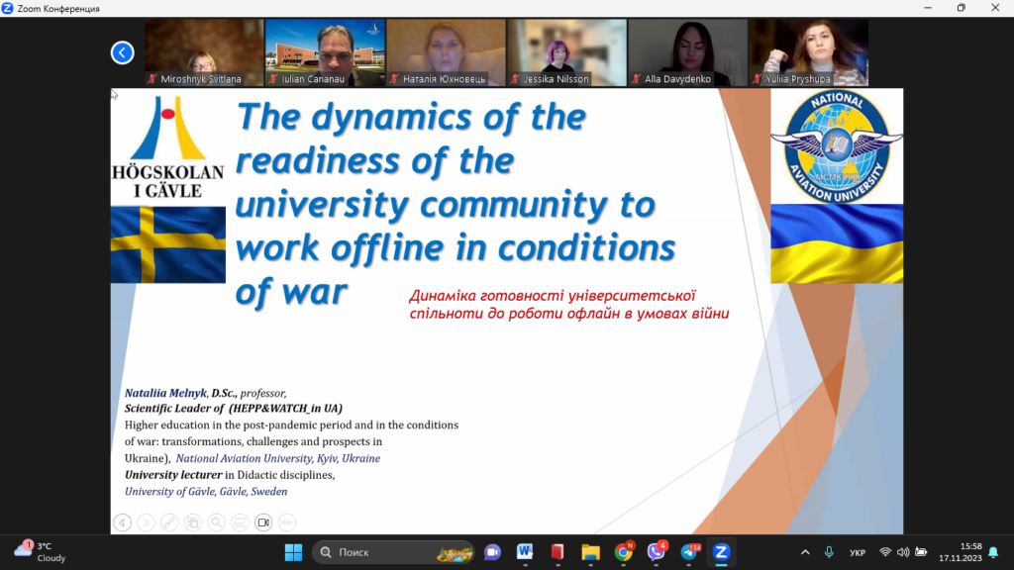Open Windows Start menu
Image resolution: width=1014 pixels, height=570 pixels.
click(293, 552)
